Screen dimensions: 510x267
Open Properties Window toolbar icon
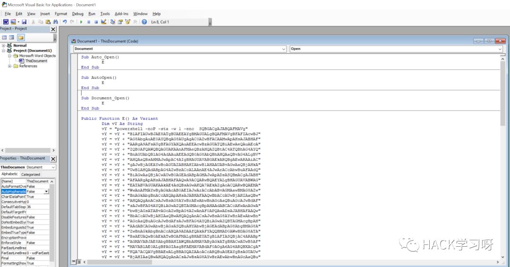[120, 22]
